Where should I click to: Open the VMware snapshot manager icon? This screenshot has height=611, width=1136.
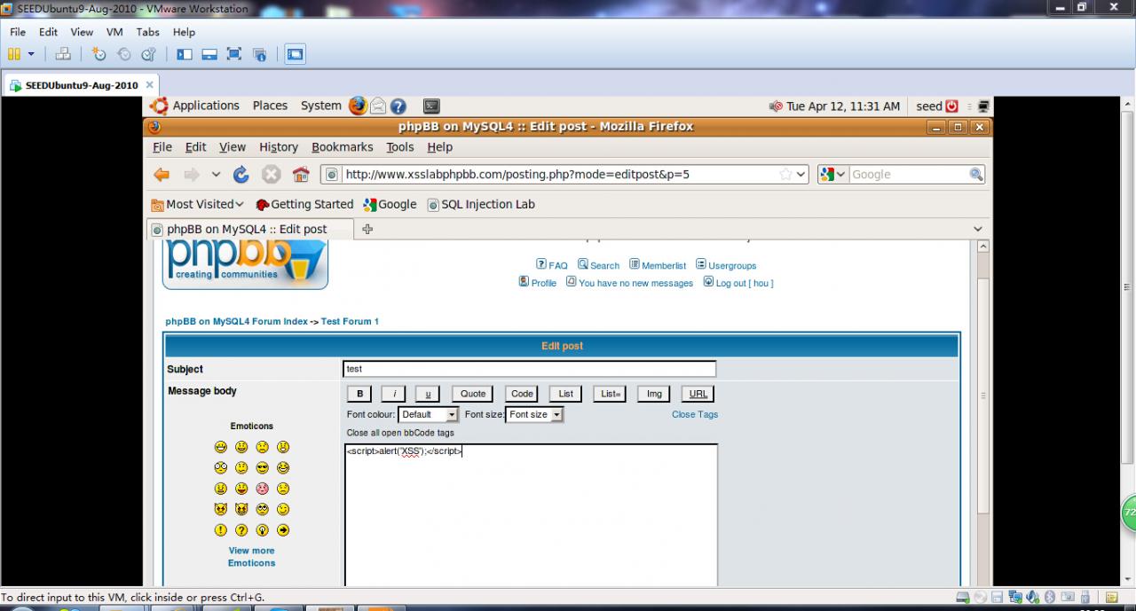click(149, 54)
